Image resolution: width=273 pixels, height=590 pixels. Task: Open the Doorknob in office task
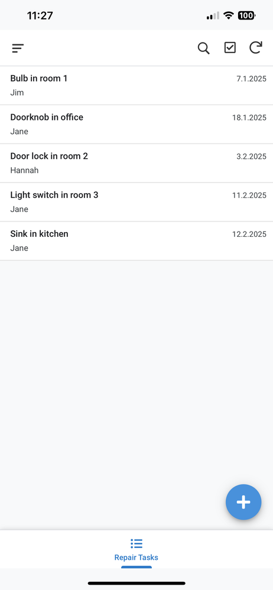[136, 124]
